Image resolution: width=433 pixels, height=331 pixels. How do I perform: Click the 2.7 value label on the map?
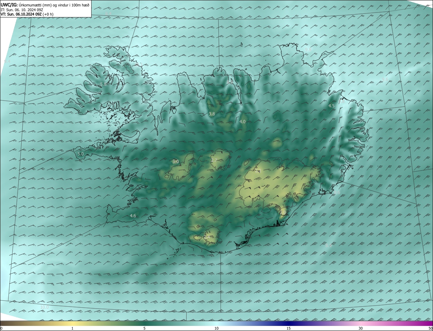pyautogui.click(x=214, y=160)
